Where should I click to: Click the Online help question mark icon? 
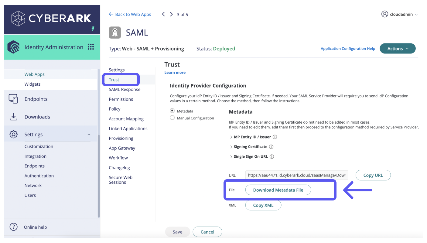(13, 227)
